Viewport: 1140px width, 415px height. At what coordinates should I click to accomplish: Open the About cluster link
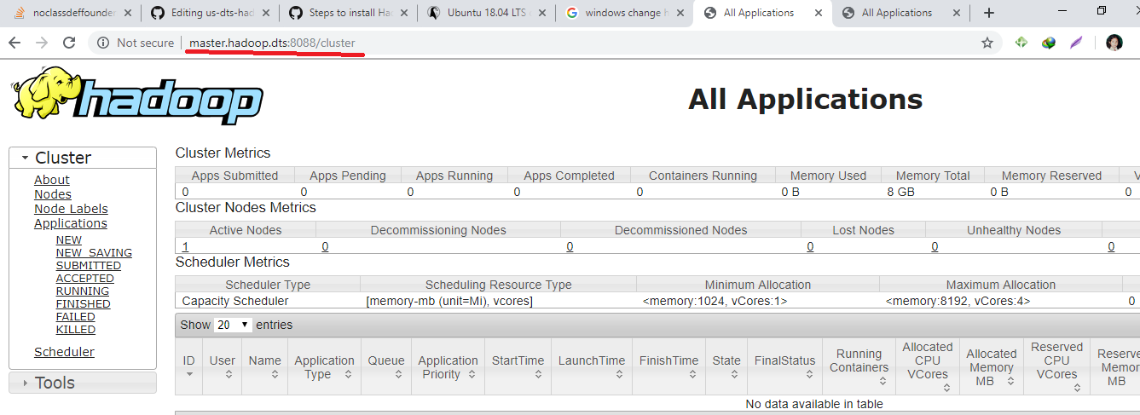[52, 180]
